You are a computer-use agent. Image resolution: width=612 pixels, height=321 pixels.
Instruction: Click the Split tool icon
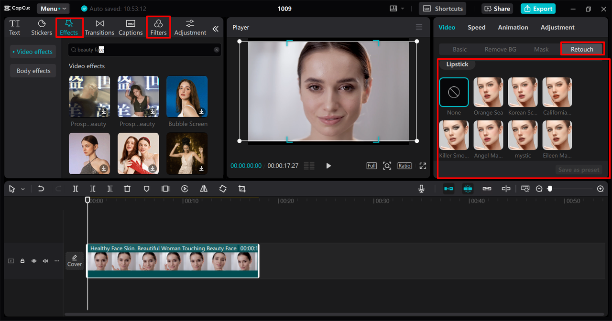76,189
